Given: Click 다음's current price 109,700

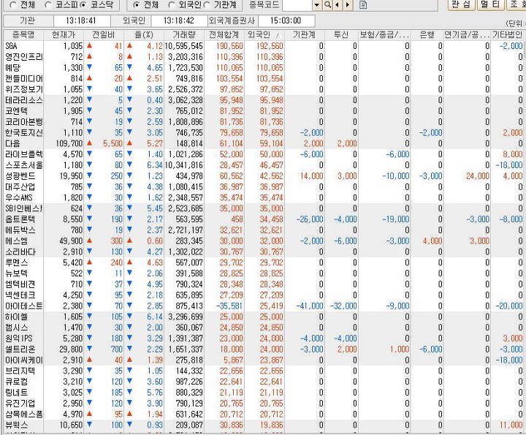Looking at the screenshot, I should tap(69, 143).
